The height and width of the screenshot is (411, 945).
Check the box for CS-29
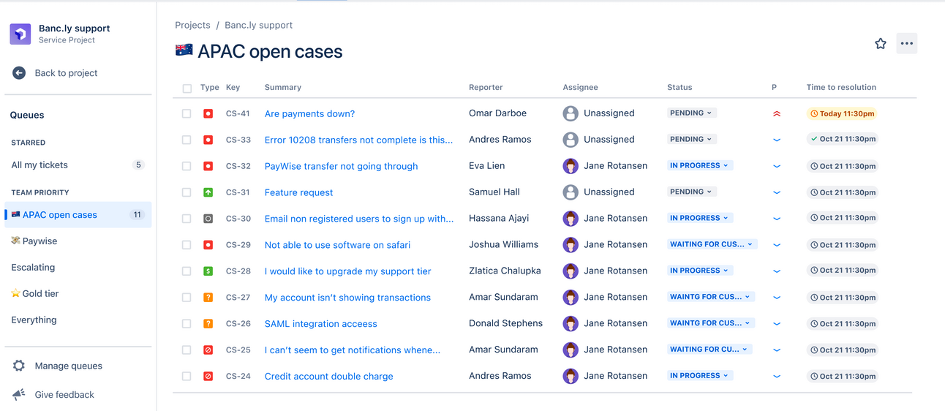(x=187, y=245)
